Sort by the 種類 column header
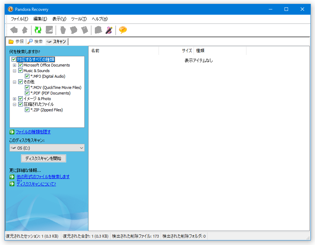This screenshot has width=315, height=245. coord(220,51)
